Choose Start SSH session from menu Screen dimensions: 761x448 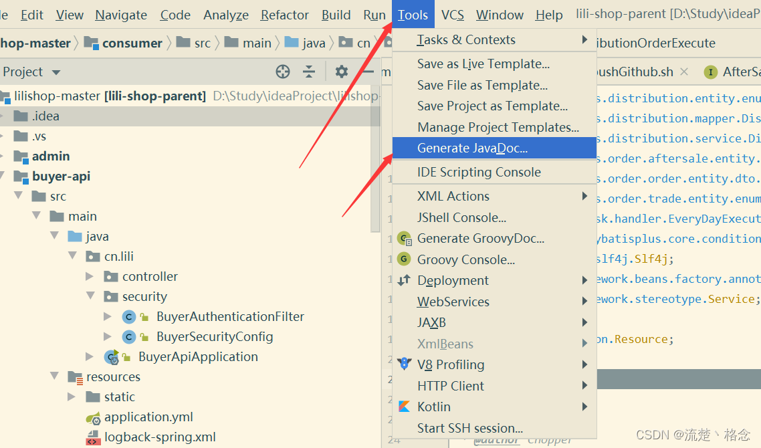point(469,428)
